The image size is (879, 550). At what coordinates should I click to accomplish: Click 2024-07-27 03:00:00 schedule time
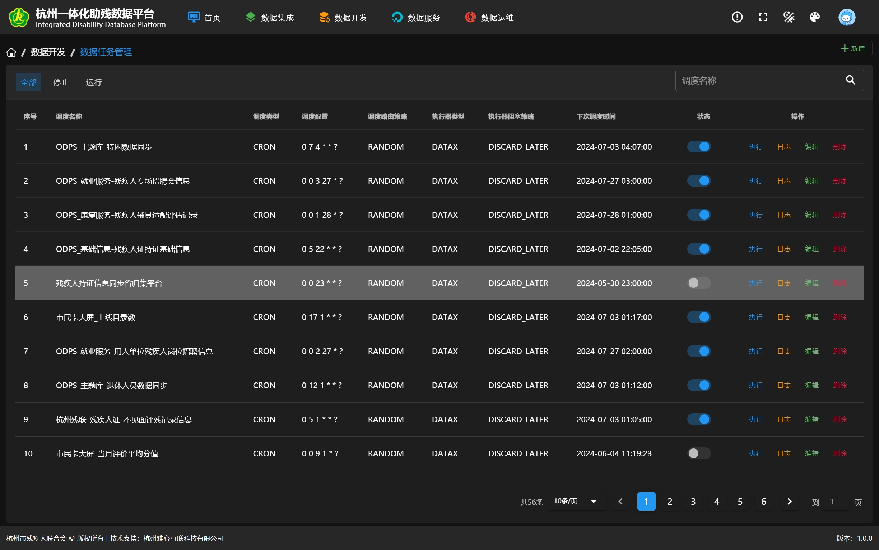pyautogui.click(x=614, y=181)
